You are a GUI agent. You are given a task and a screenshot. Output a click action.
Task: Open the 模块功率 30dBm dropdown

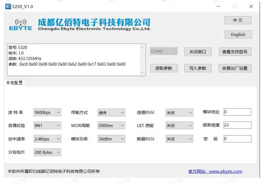click(111, 139)
